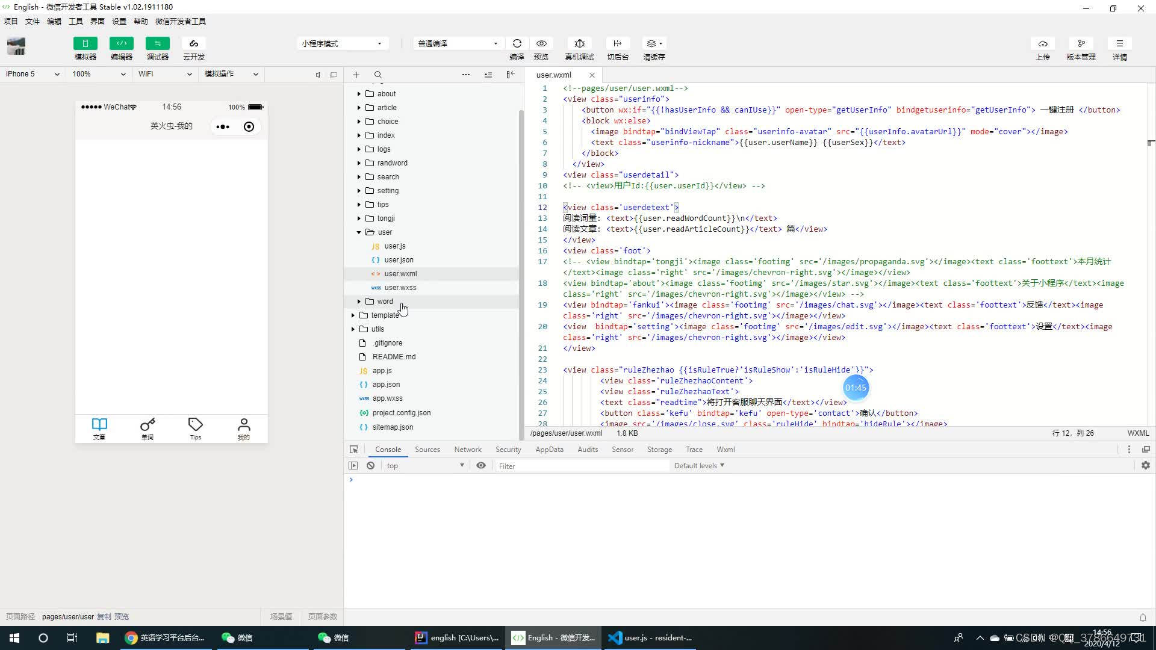Open the WiFi network dropdown

click(165, 74)
